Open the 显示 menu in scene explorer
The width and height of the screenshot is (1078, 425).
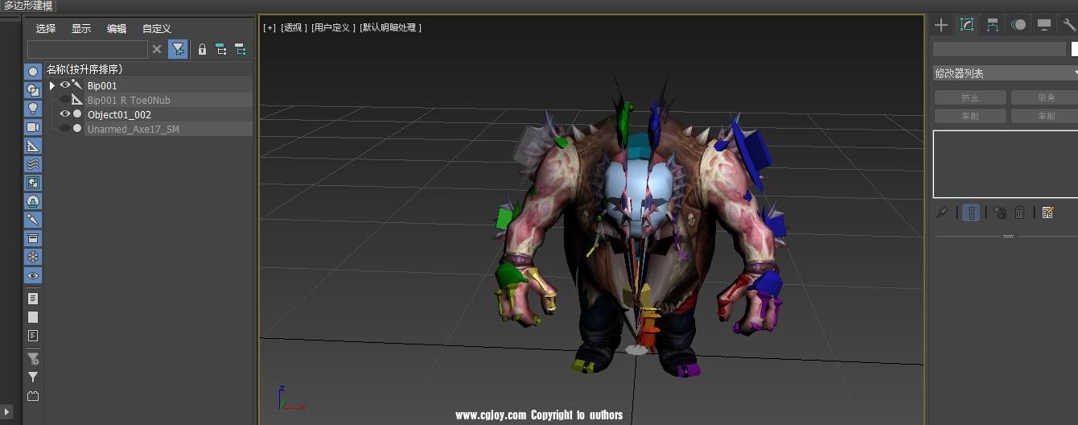(x=81, y=29)
